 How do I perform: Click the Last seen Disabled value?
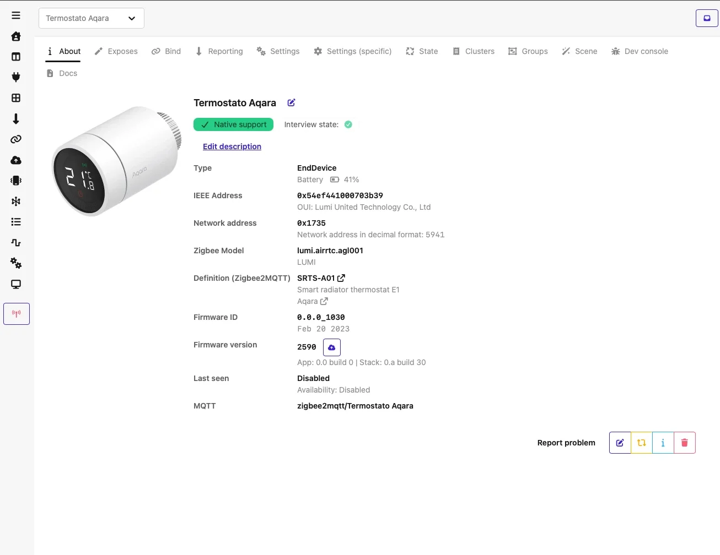coord(313,378)
